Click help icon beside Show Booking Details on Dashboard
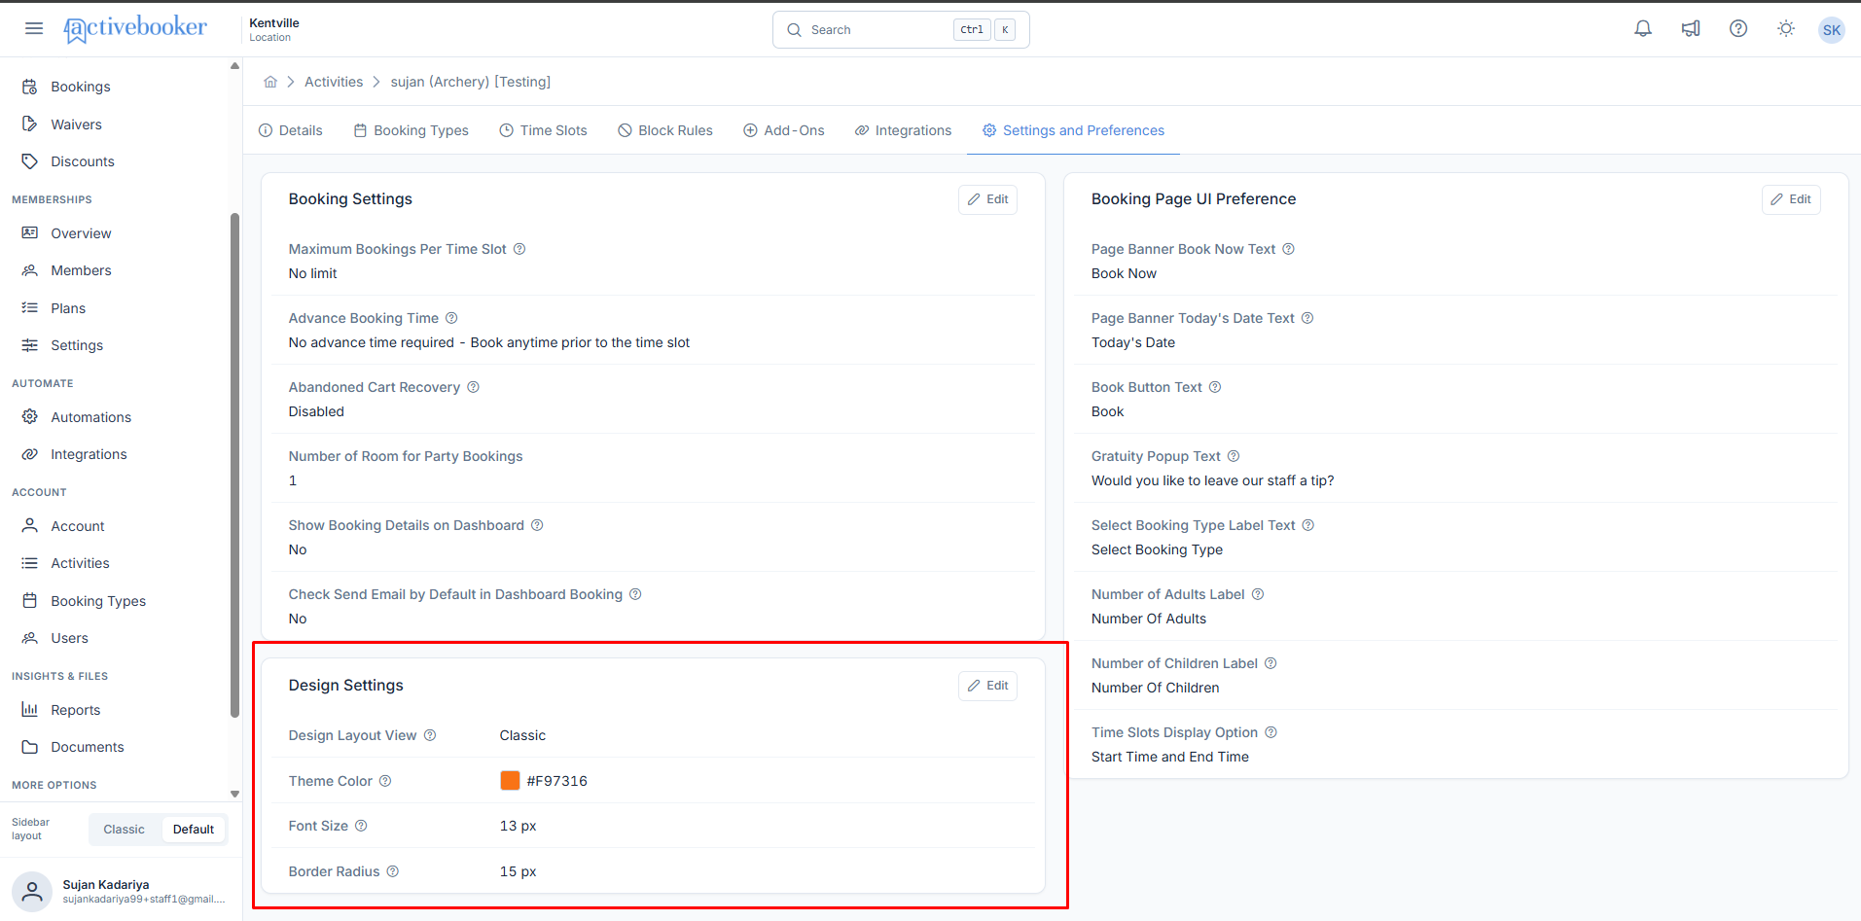1861x921 pixels. (537, 525)
